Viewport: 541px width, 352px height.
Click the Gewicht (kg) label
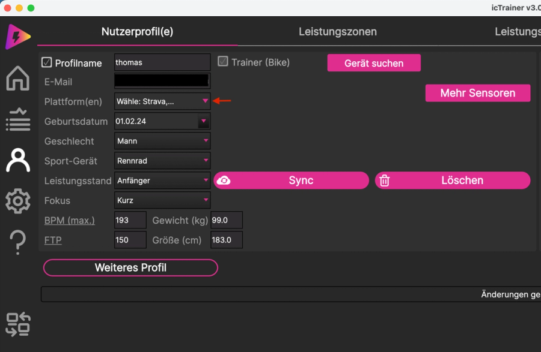pyautogui.click(x=180, y=220)
